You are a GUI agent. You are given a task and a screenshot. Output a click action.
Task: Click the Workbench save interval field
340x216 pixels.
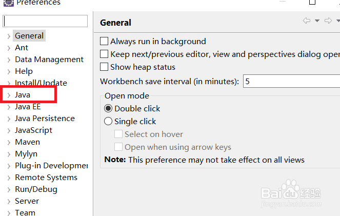(x=290, y=82)
